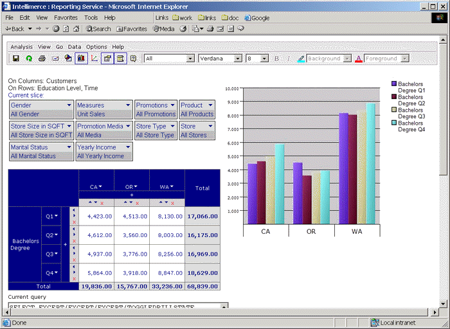The height and width of the screenshot is (329, 450).
Task: Open the Data menu
Action: coord(75,47)
